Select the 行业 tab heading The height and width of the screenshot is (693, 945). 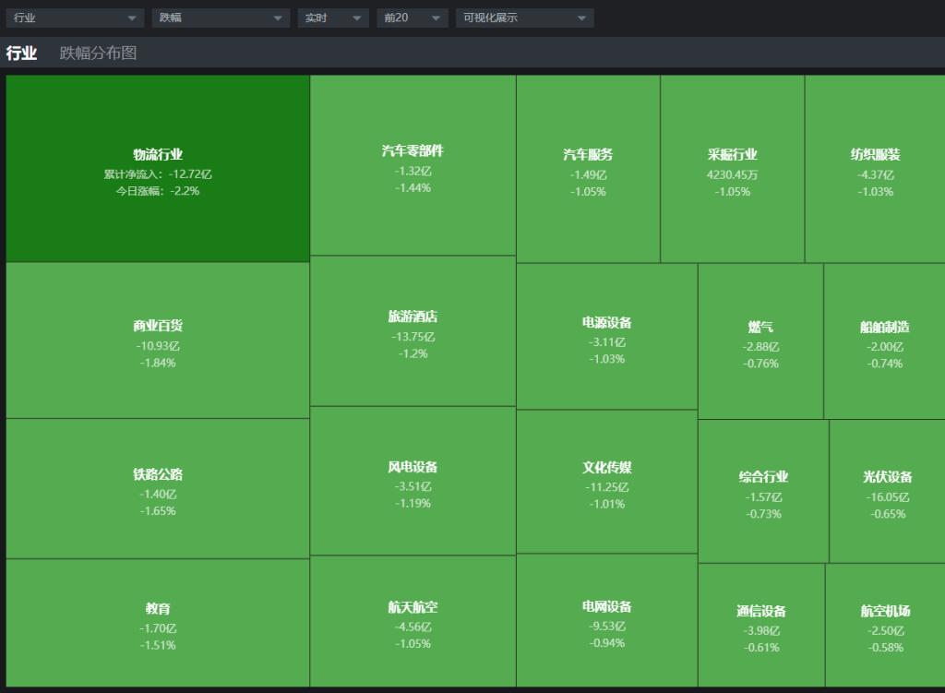coord(22,53)
